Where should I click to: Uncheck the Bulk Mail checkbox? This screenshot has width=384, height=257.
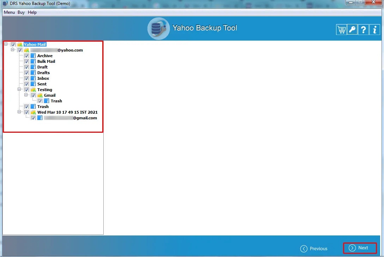[26, 61]
